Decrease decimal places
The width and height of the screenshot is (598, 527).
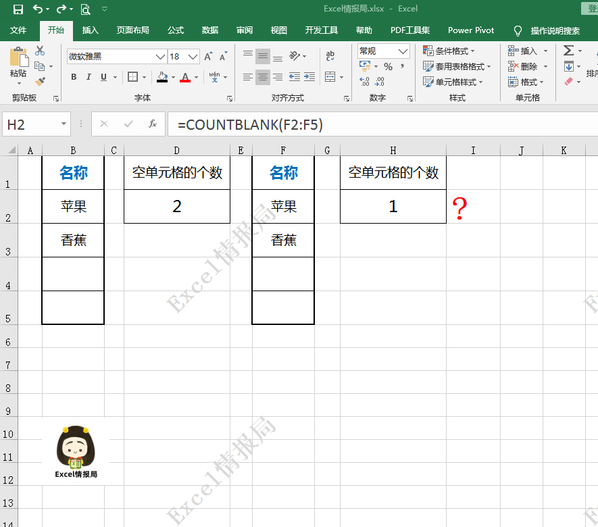pyautogui.click(x=380, y=81)
